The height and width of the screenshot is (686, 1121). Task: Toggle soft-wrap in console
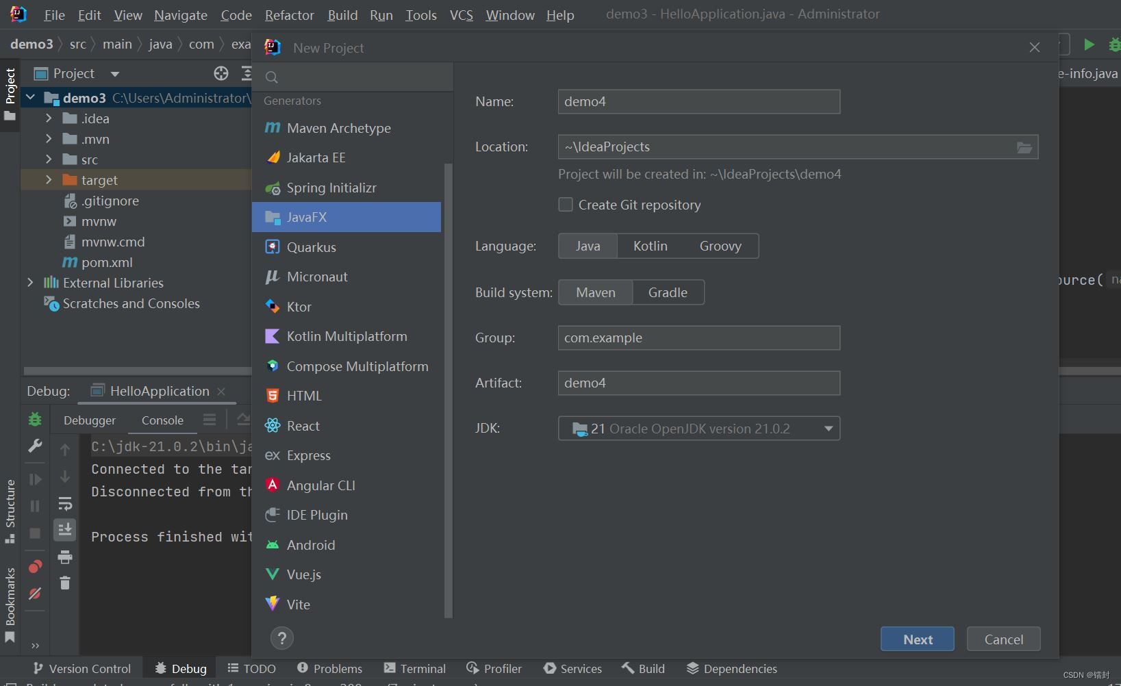coord(65,504)
